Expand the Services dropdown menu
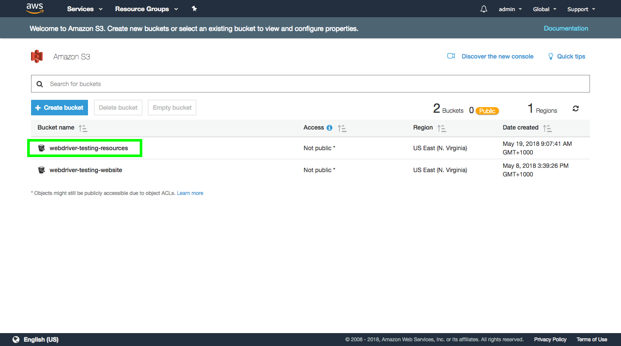 [85, 9]
